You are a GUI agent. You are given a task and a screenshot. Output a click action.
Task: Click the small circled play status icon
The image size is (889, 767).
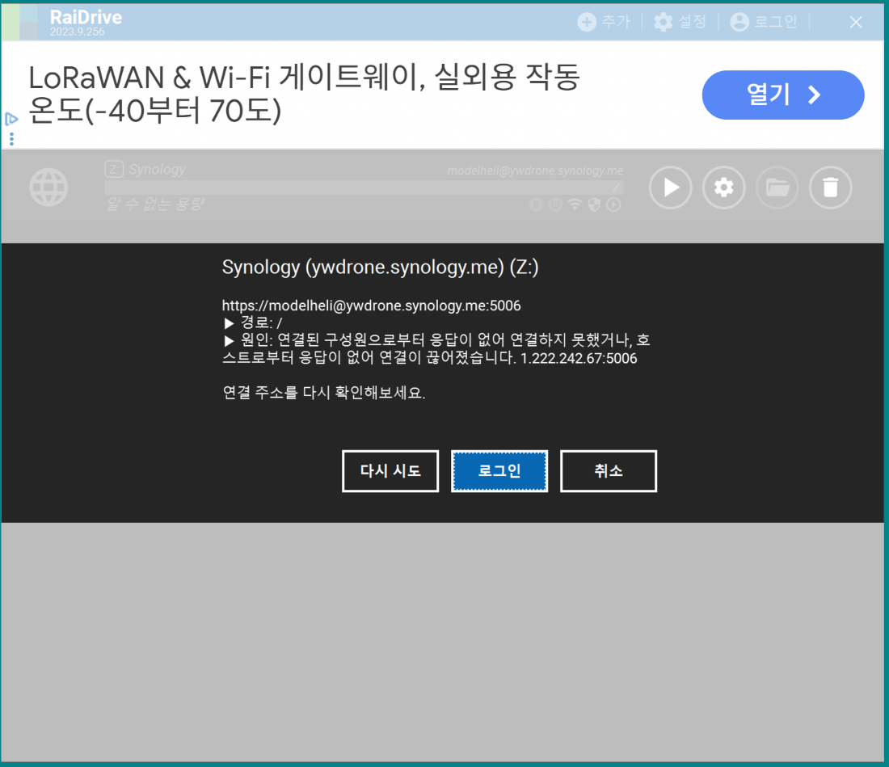613,204
